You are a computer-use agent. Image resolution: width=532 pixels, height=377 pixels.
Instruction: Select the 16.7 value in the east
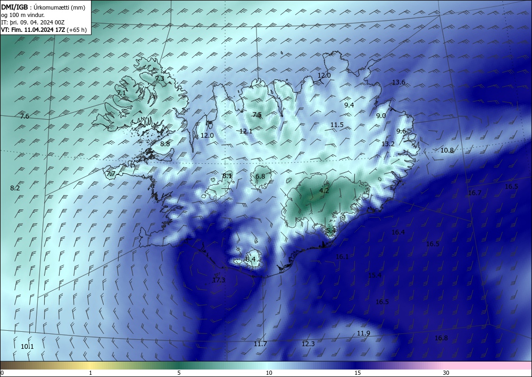click(475, 193)
